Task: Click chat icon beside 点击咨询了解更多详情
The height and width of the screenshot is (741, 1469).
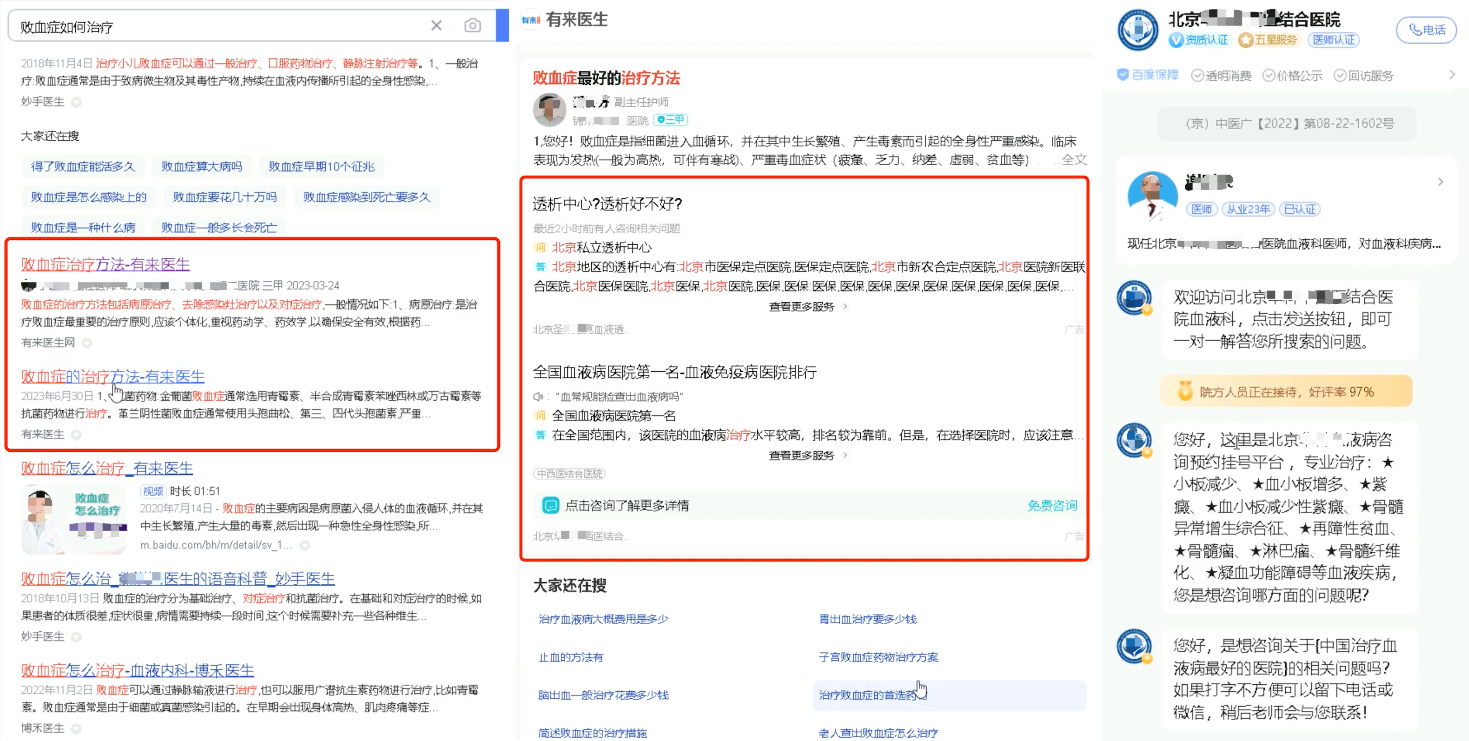Action: pyautogui.click(x=550, y=506)
